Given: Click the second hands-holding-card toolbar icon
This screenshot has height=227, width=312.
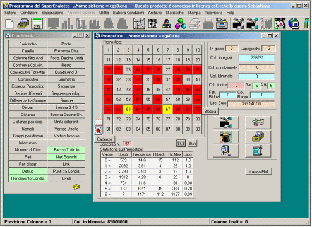Looking at the screenshot, I should (252, 23).
